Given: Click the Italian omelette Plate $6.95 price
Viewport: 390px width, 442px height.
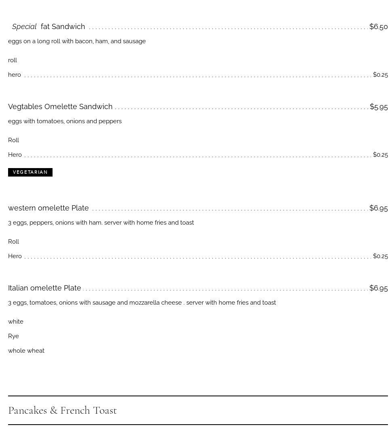Looking at the screenshot, I should tap(378, 288).
